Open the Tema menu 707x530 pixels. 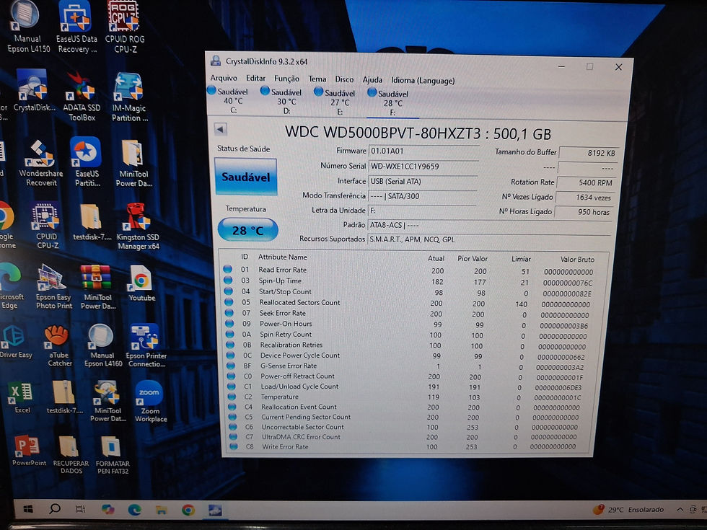pyautogui.click(x=317, y=79)
